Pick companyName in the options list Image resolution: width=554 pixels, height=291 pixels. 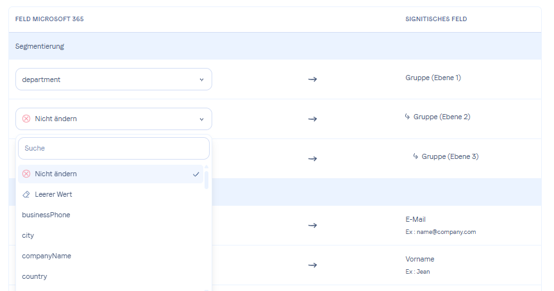(x=46, y=256)
